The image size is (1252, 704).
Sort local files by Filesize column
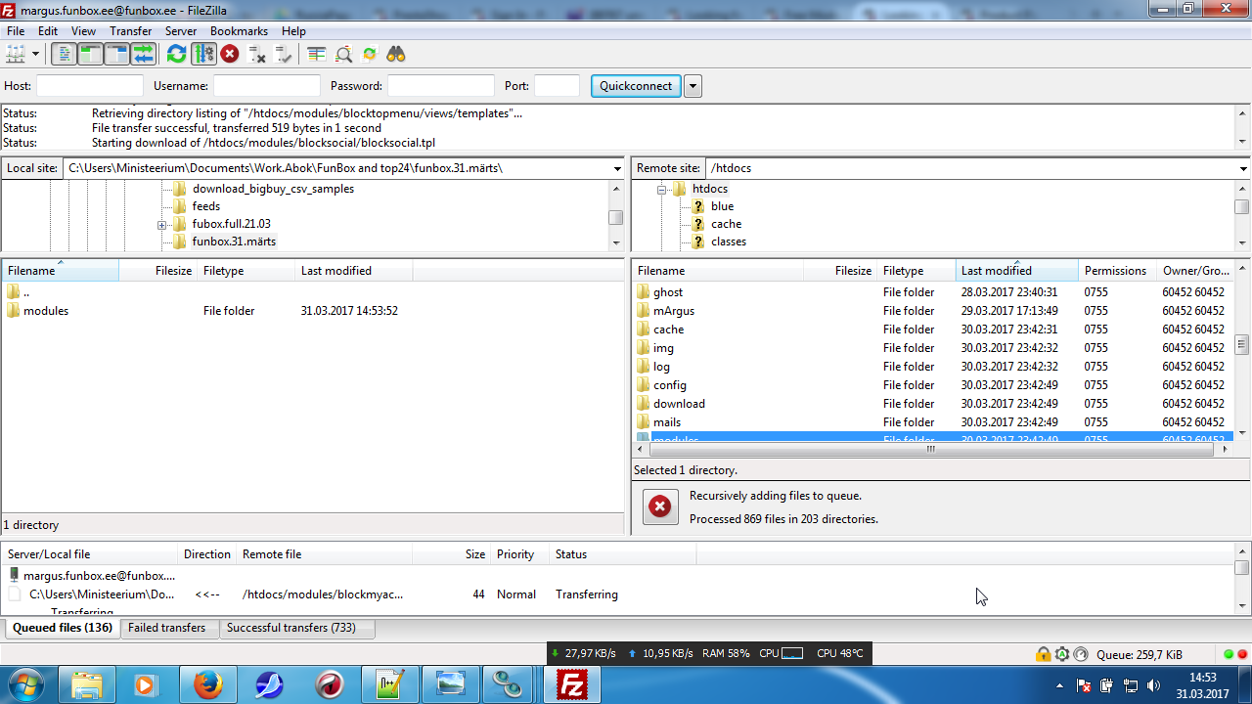(x=158, y=271)
